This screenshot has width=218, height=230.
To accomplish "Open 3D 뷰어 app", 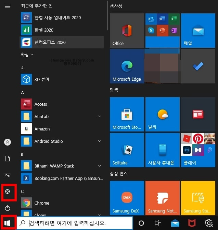I will 62,79.
